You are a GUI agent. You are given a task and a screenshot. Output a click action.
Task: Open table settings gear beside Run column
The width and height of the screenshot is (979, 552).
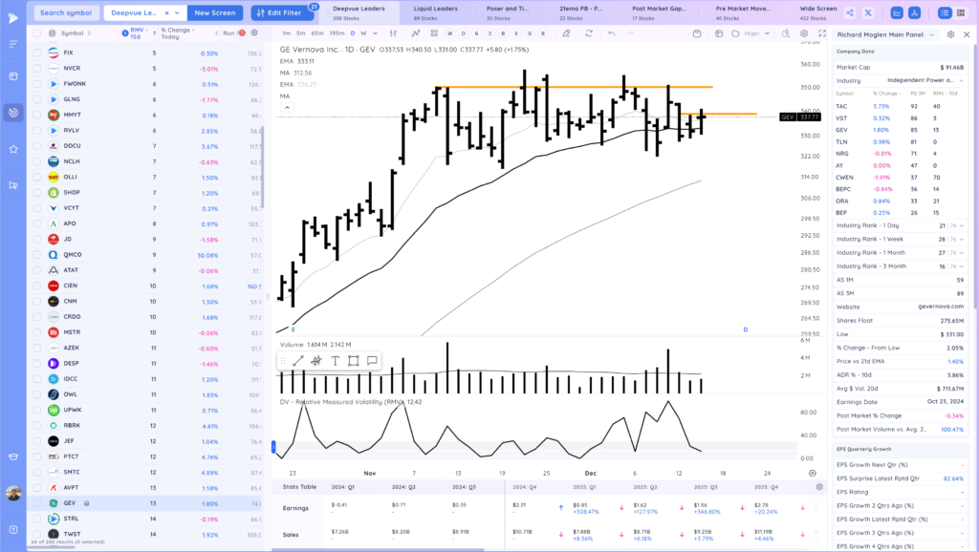254,33
